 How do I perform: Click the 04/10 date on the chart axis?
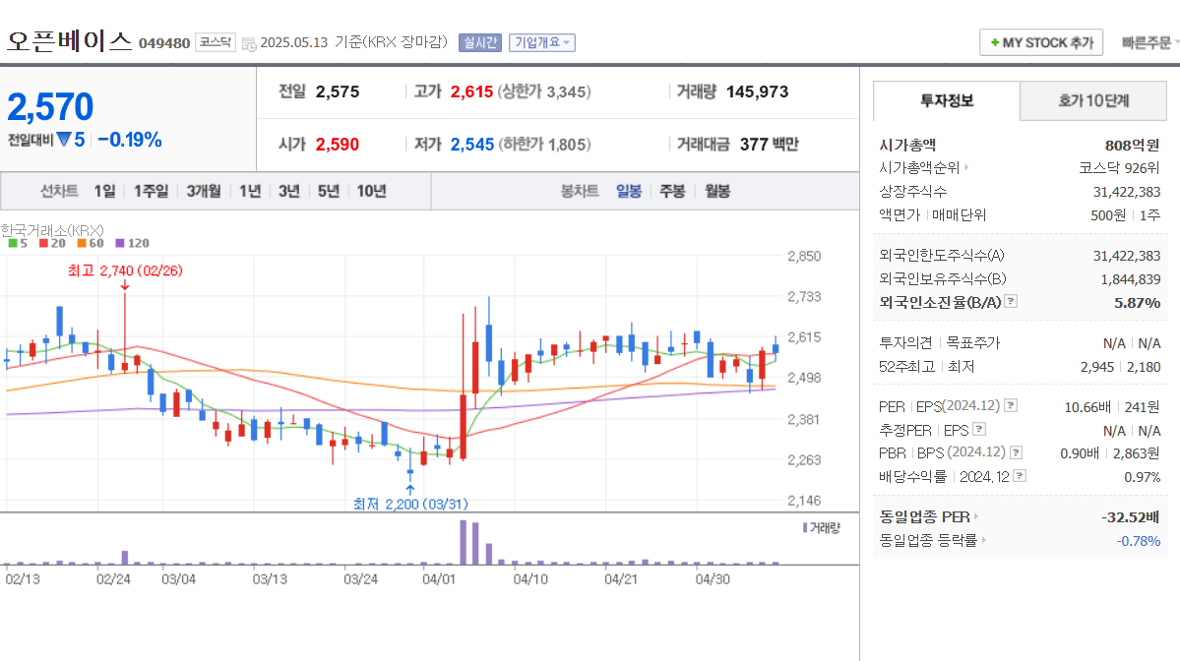click(x=530, y=579)
